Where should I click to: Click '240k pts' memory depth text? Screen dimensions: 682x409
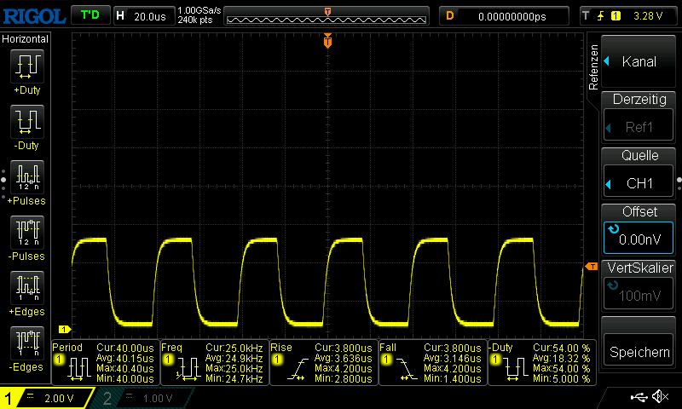point(195,20)
